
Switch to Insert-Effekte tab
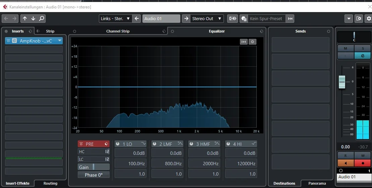(17, 183)
